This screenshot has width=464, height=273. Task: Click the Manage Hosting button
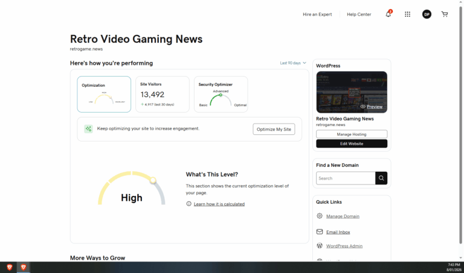[x=352, y=134]
